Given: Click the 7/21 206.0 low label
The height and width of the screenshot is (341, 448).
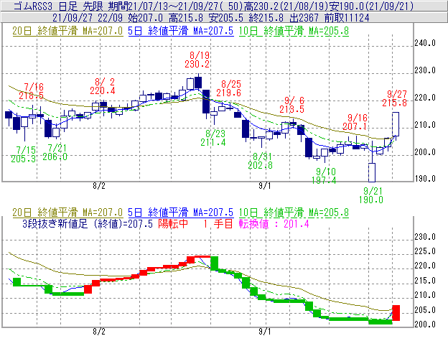Looking at the screenshot, I should point(55,152).
